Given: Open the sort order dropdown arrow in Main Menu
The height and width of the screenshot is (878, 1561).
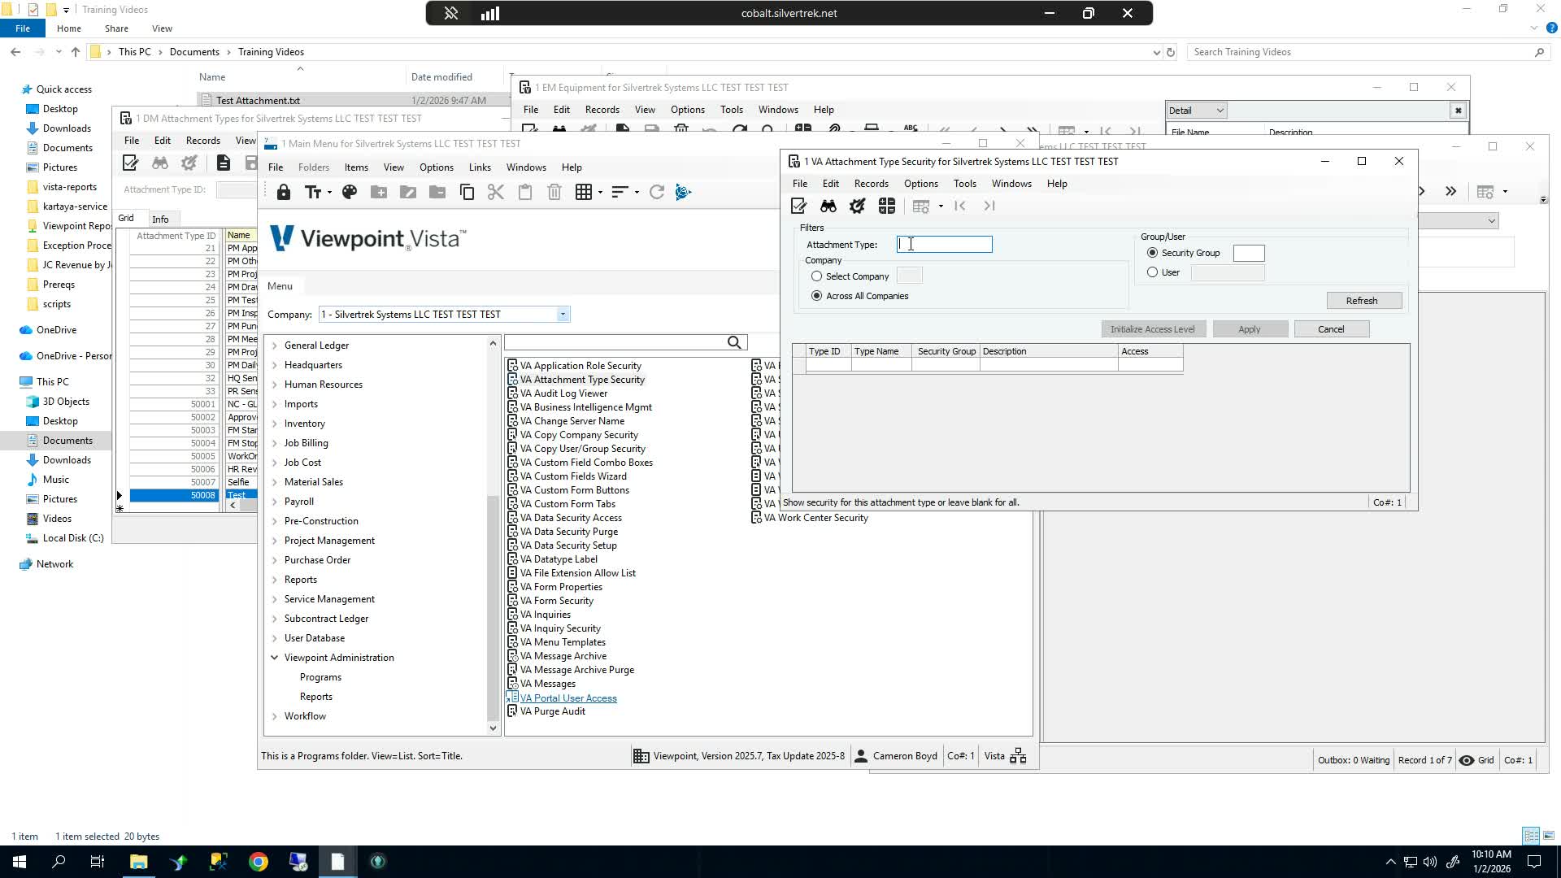Looking at the screenshot, I should (x=637, y=192).
